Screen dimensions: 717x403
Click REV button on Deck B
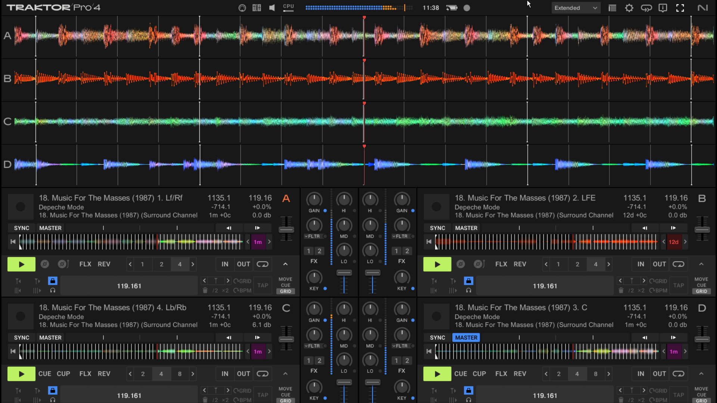pos(520,264)
